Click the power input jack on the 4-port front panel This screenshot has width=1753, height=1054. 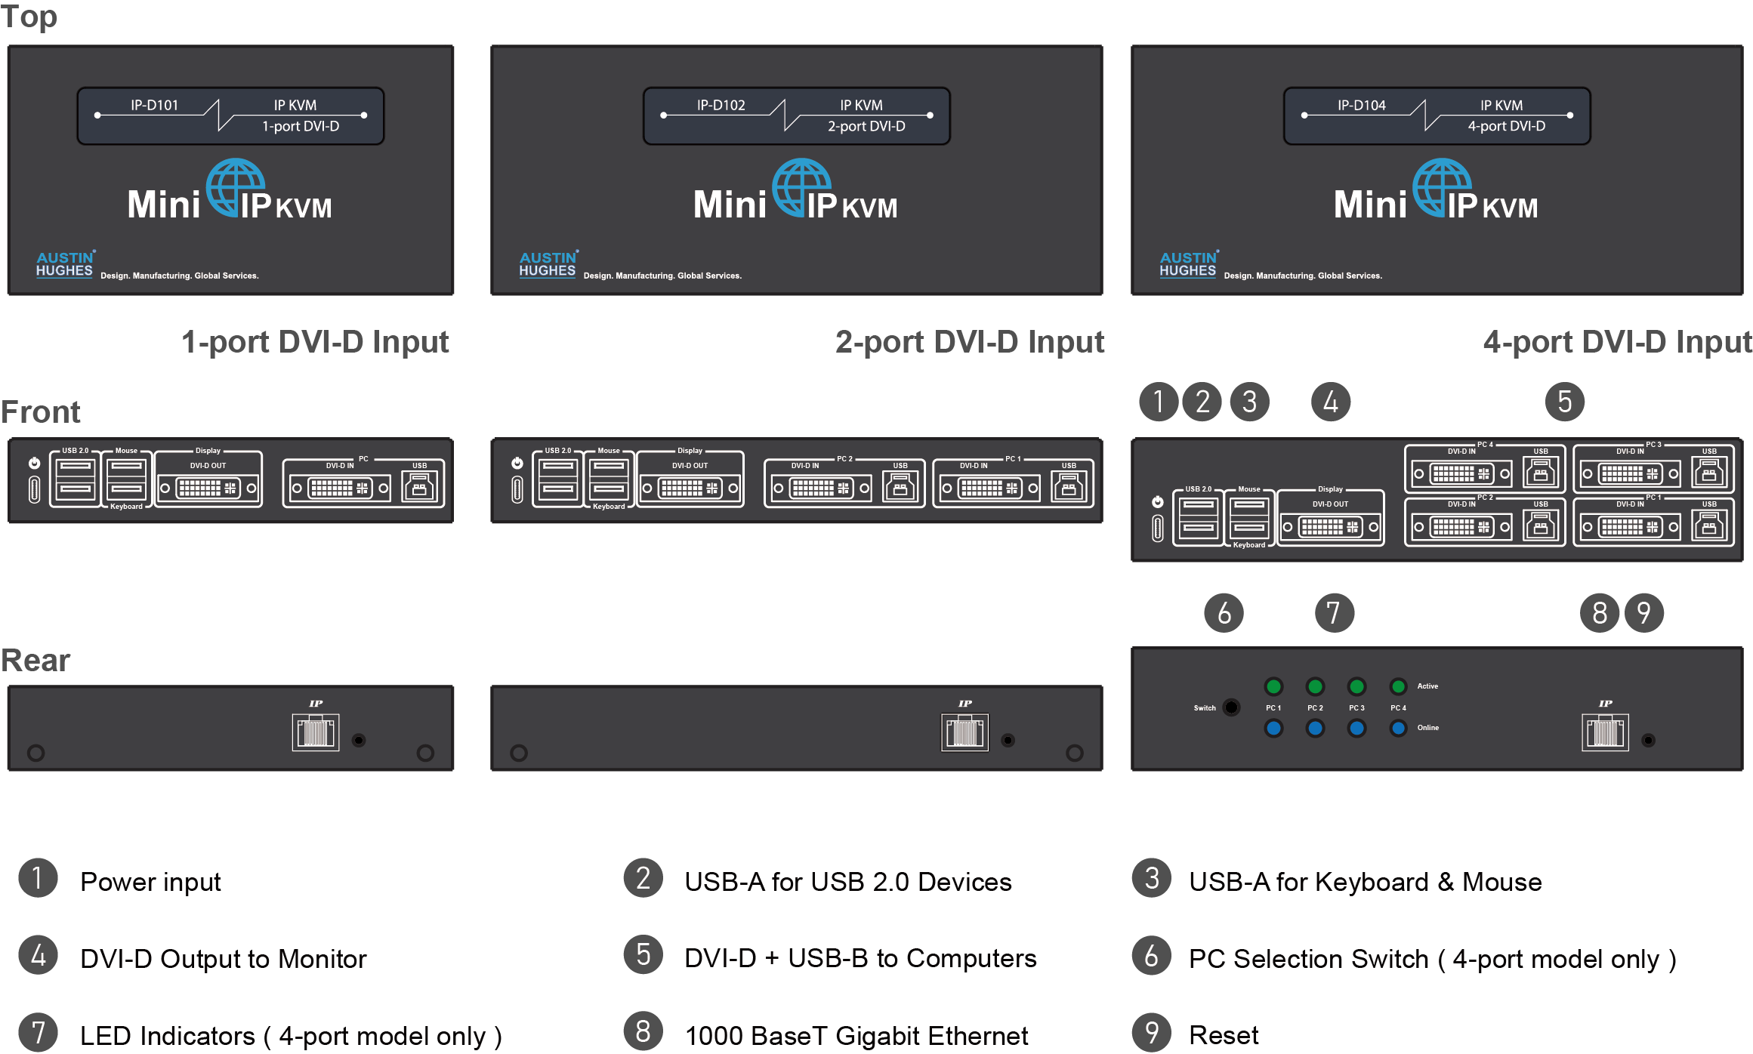1157,528
